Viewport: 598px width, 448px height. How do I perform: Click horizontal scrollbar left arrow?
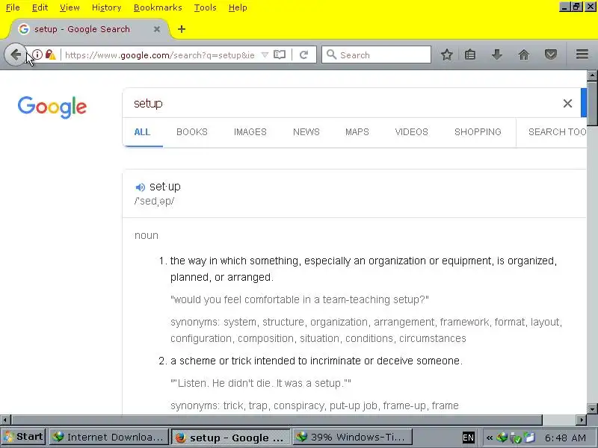coord(5,420)
